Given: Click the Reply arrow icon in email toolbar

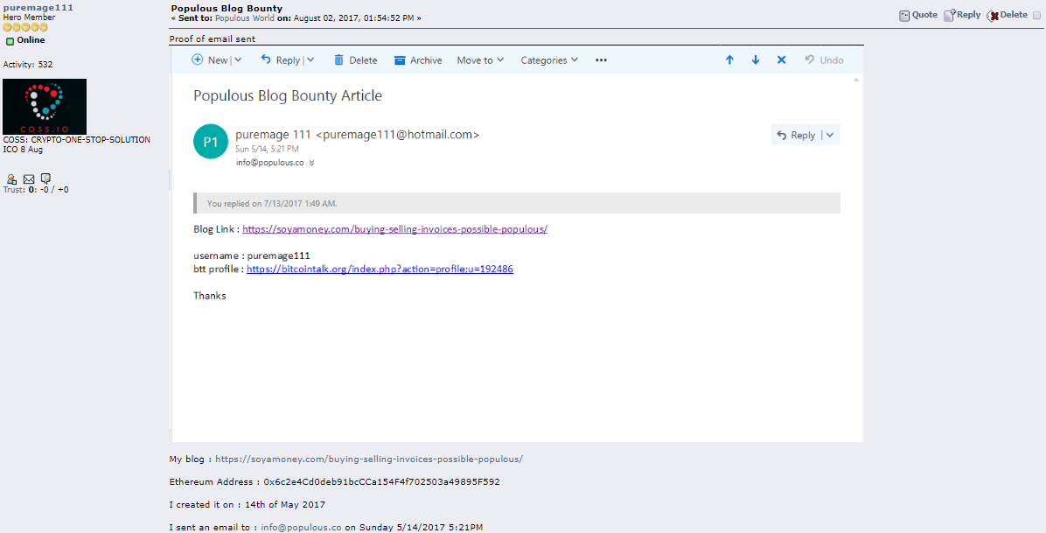Looking at the screenshot, I should (x=266, y=60).
